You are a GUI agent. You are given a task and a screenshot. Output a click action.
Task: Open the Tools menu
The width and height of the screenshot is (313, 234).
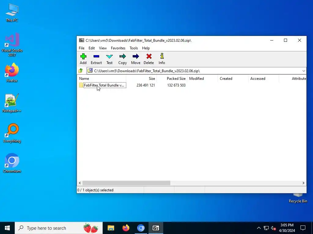tap(134, 48)
